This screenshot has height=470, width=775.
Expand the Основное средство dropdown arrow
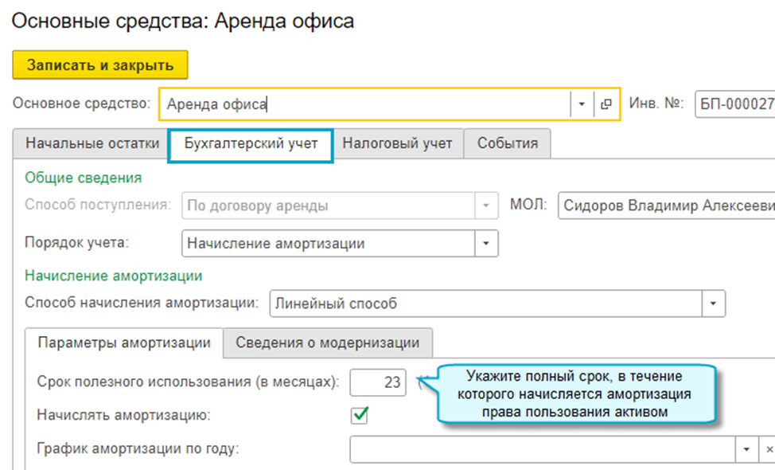[582, 104]
